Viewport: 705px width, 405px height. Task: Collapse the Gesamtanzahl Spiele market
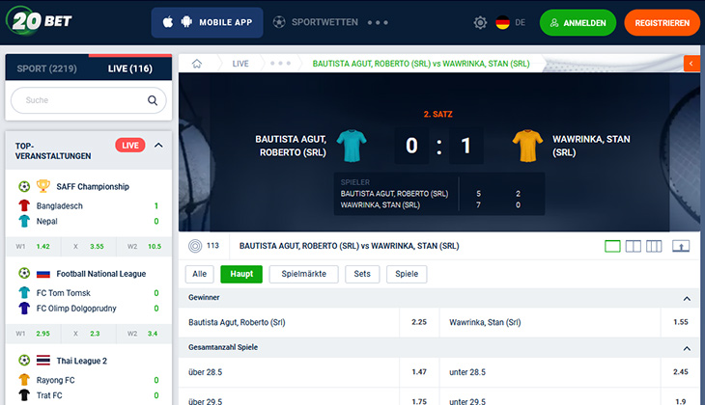pos(687,348)
